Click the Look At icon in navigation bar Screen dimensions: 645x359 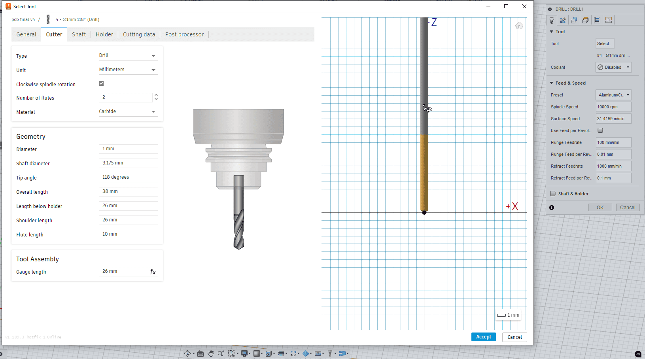click(x=200, y=353)
